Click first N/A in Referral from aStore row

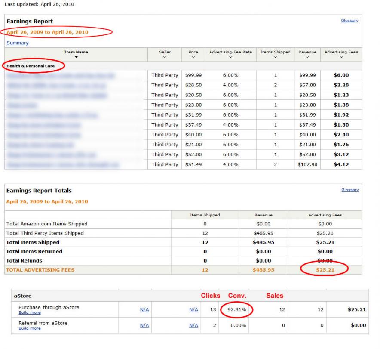[x=144, y=325]
